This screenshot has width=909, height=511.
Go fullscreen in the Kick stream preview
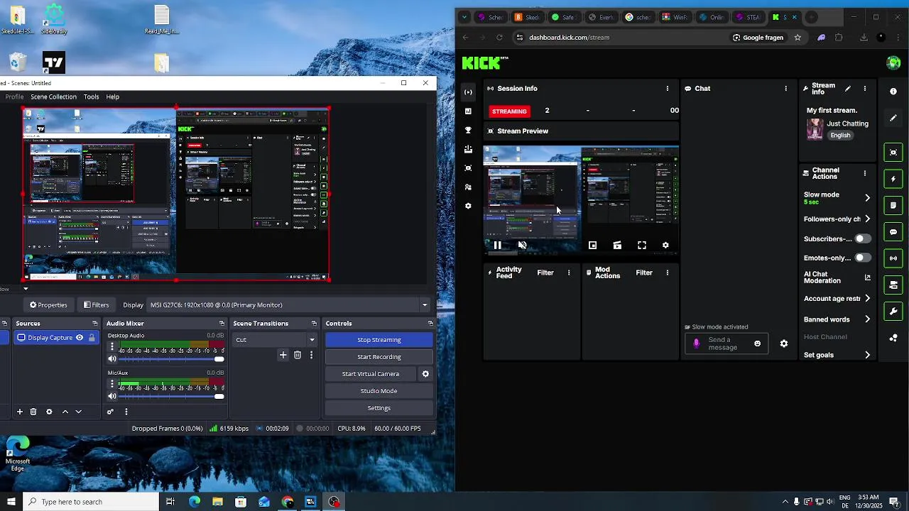tap(642, 245)
